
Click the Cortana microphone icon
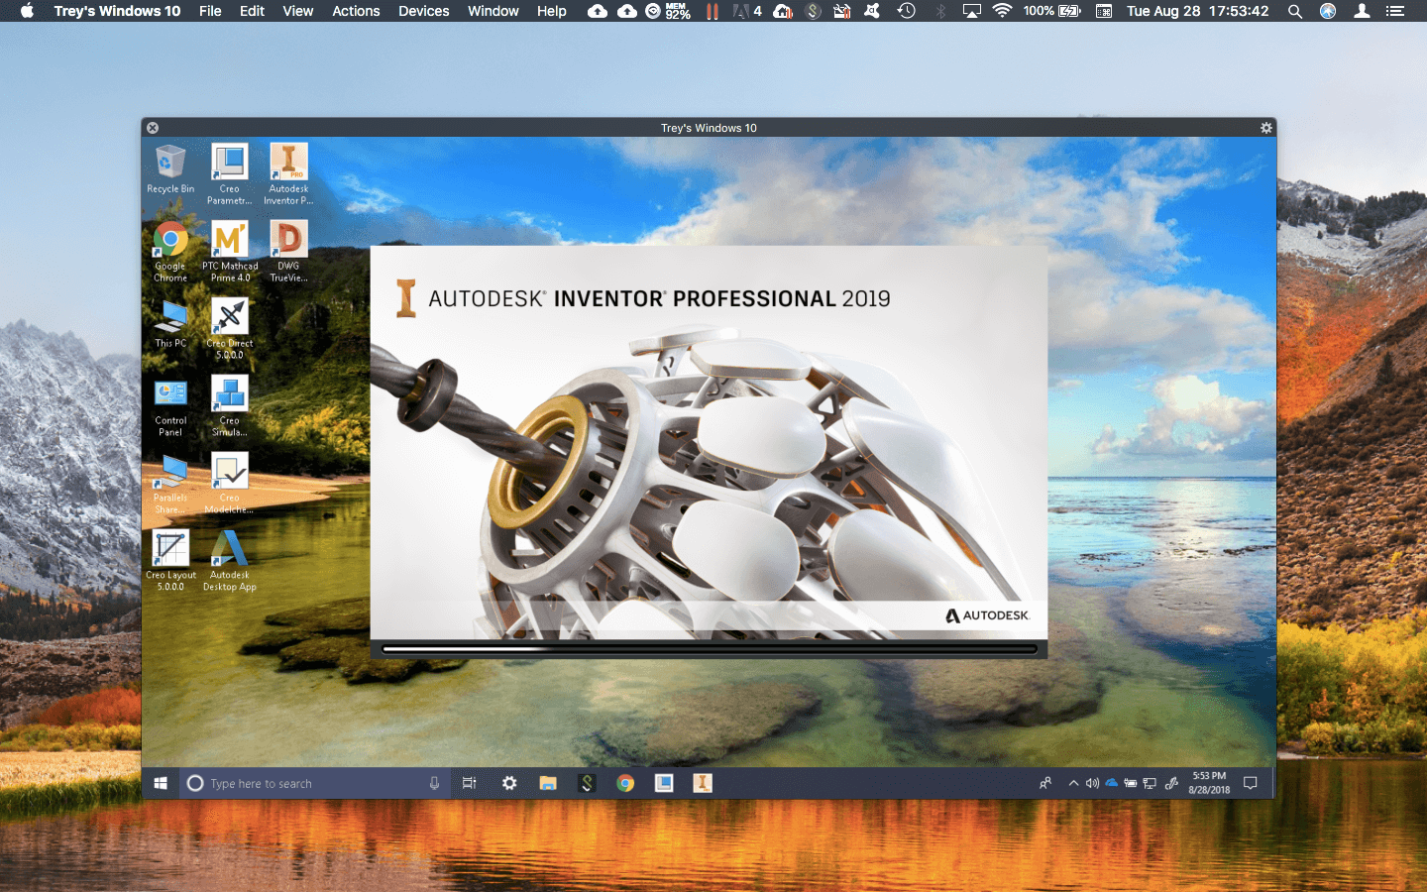coord(434,783)
